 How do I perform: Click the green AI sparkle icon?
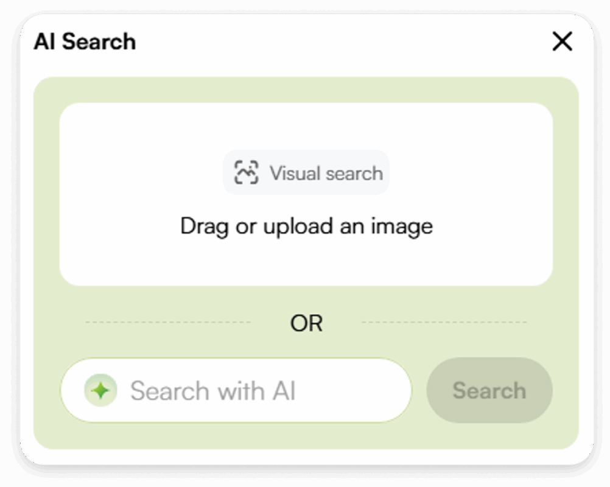[100, 390]
